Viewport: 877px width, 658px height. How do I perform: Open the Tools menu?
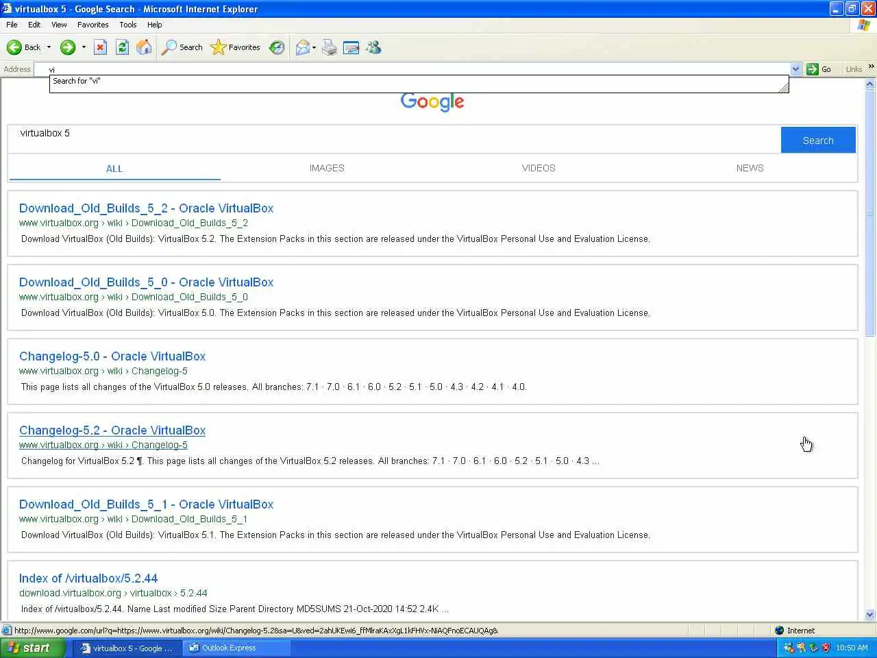pyautogui.click(x=128, y=25)
